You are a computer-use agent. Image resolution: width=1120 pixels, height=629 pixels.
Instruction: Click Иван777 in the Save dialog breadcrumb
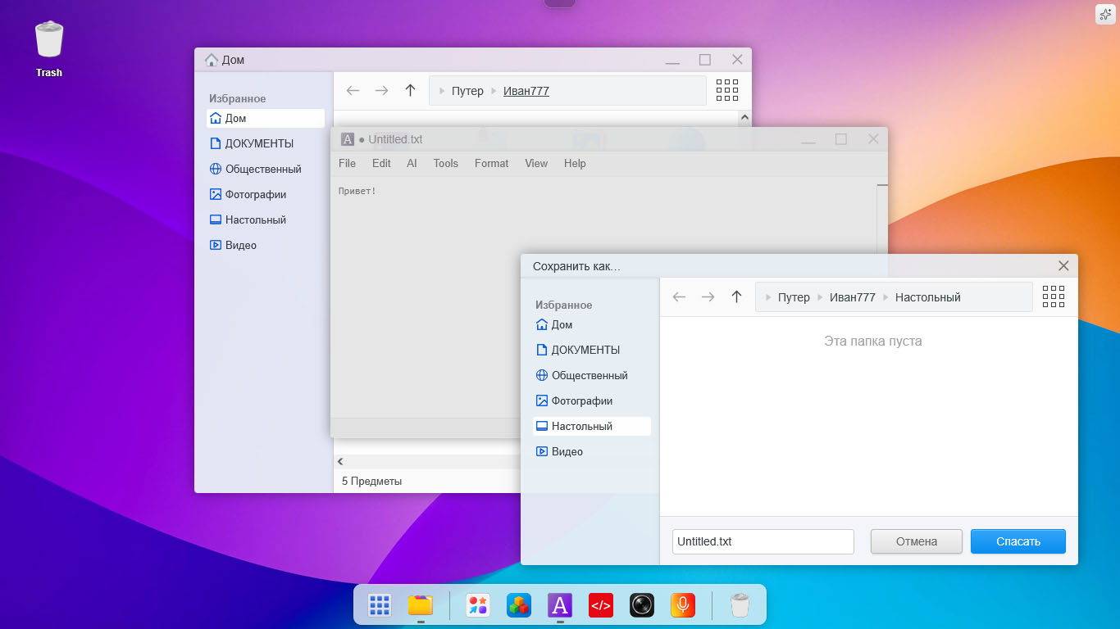[x=853, y=297]
